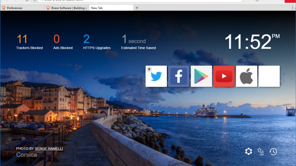Open photographer Serge Ramelli link
Viewport: 296px width, 166px height.
coord(49,149)
